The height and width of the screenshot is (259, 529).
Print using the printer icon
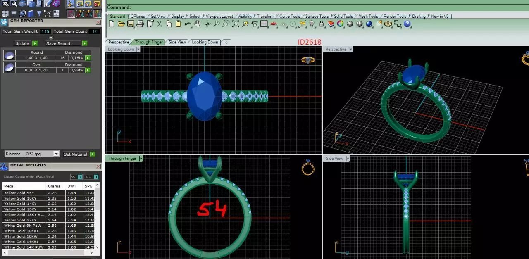[140, 24]
